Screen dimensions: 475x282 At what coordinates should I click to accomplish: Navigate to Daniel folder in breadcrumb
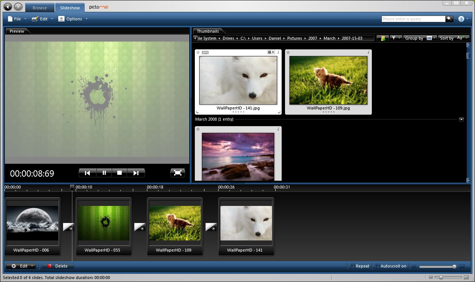click(x=275, y=38)
